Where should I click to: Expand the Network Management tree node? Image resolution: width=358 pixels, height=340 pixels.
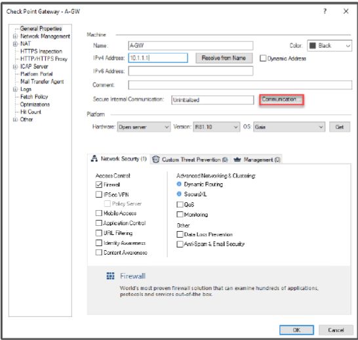point(15,36)
